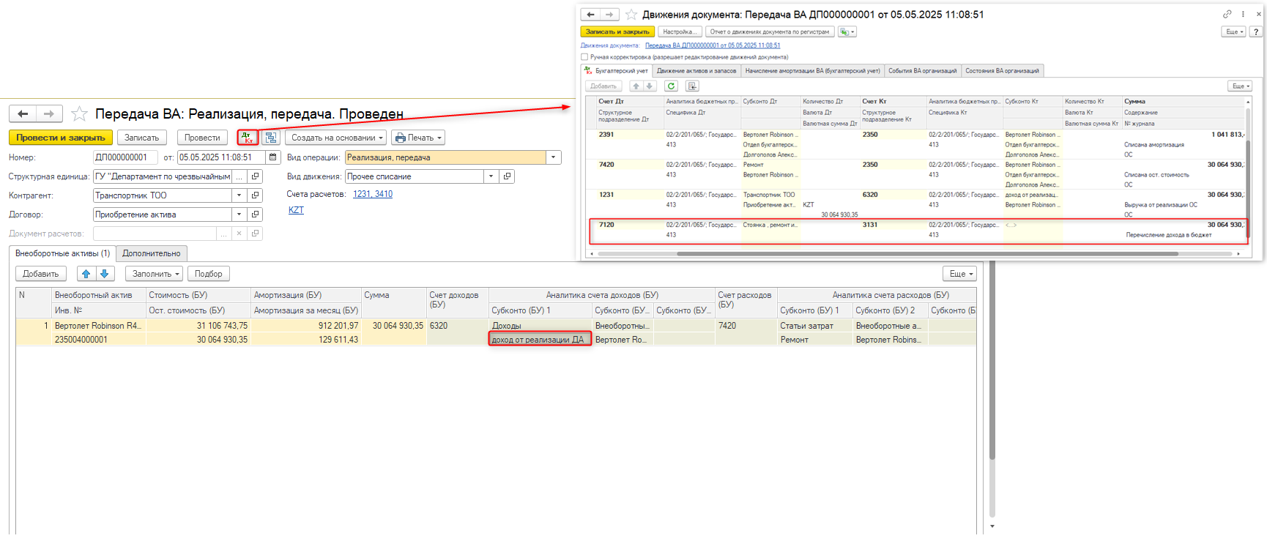Click Настройка... button
The width and height of the screenshot is (1267, 541).
[680, 31]
